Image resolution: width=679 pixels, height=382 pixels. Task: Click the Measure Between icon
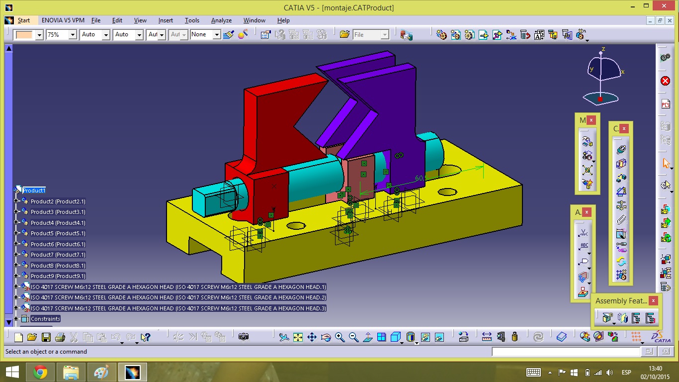click(487, 337)
